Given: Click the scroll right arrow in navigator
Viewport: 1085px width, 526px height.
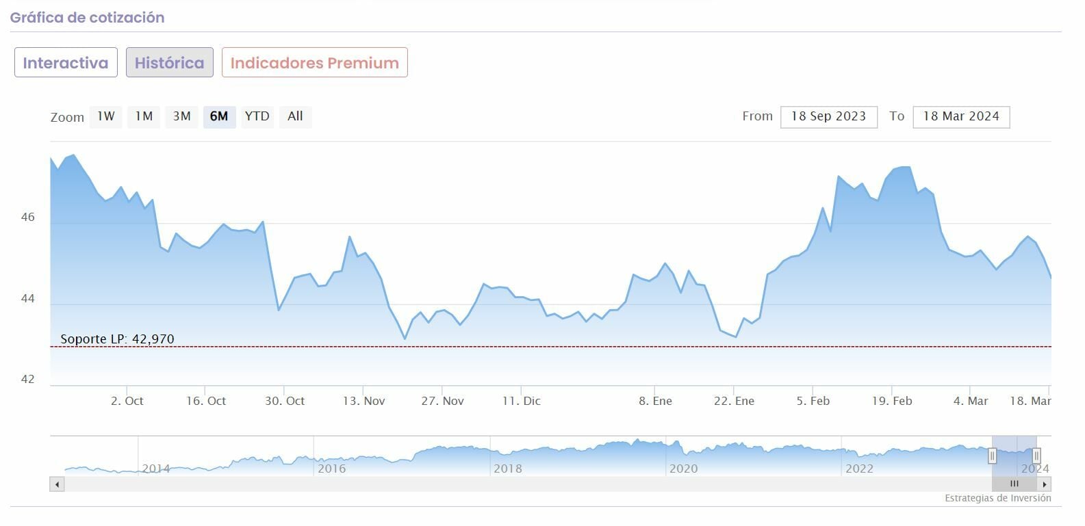Looking at the screenshot, I should coord(1045,484).
